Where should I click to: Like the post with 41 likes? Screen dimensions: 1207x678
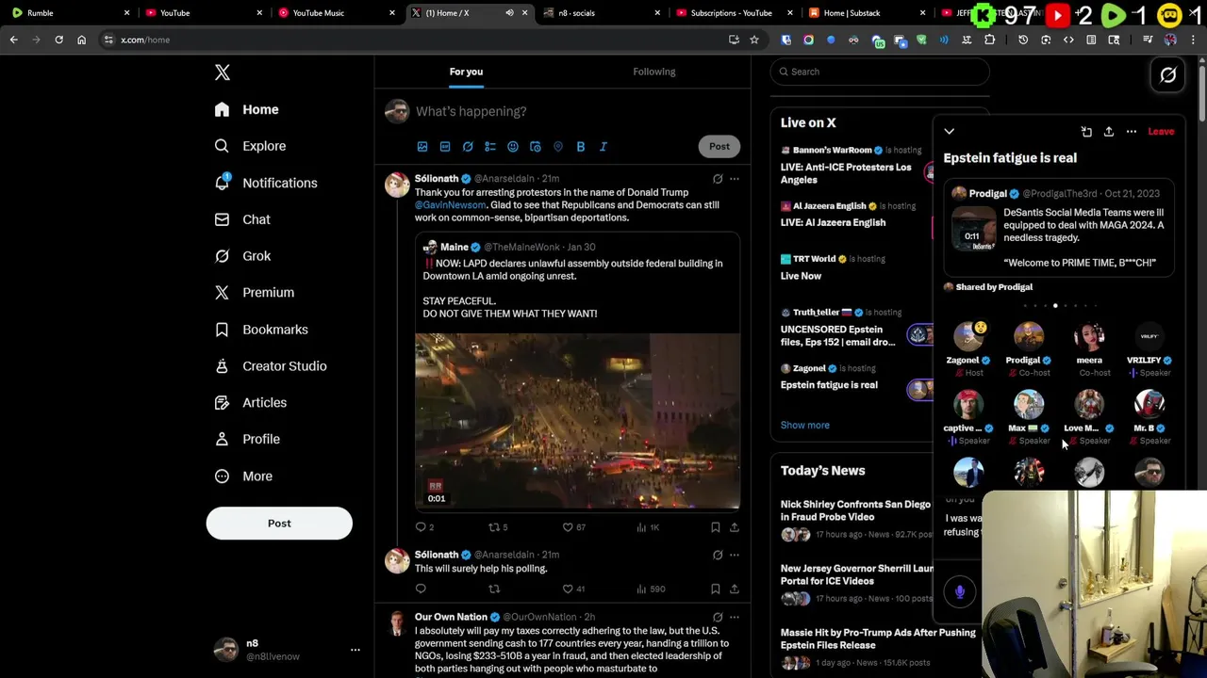(x=574, y=589)
